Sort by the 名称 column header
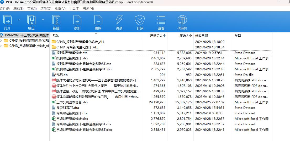 [55, 36]
